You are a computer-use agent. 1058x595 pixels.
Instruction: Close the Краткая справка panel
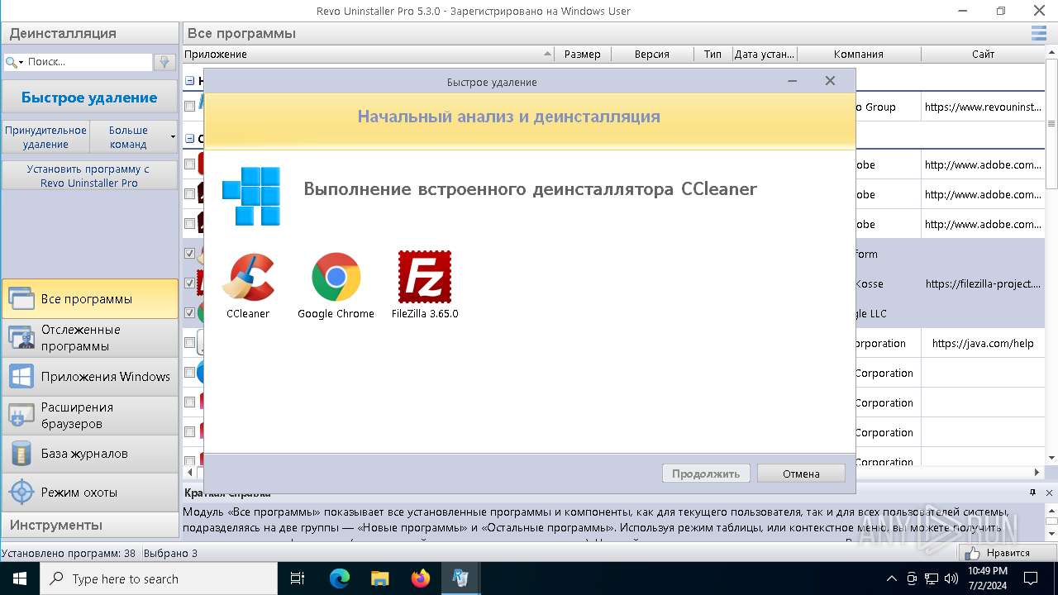pos(1050,493)
